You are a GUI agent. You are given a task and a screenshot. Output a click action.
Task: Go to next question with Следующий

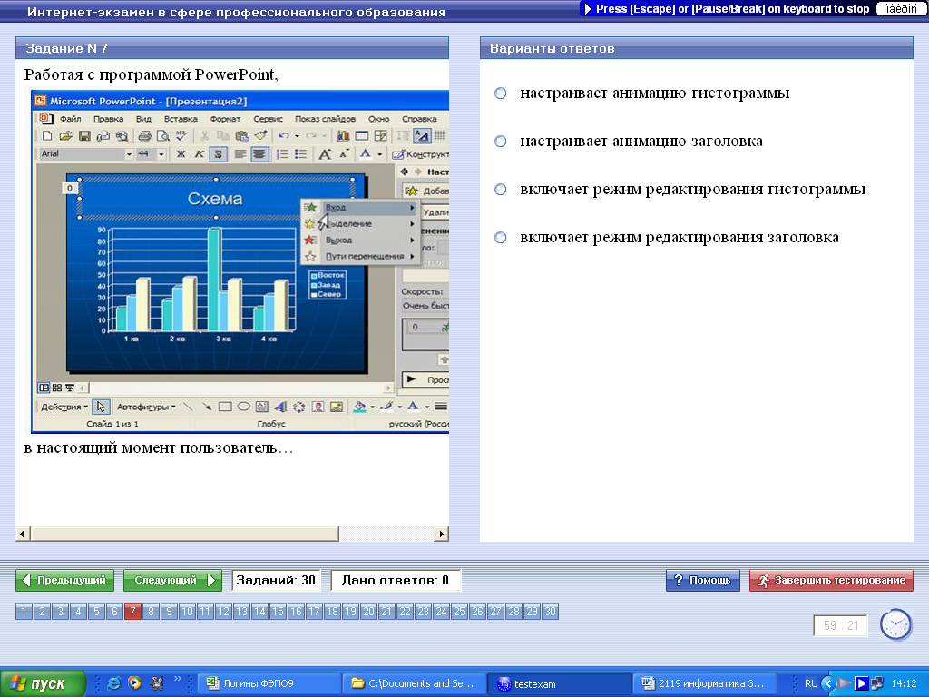point(172,580)
